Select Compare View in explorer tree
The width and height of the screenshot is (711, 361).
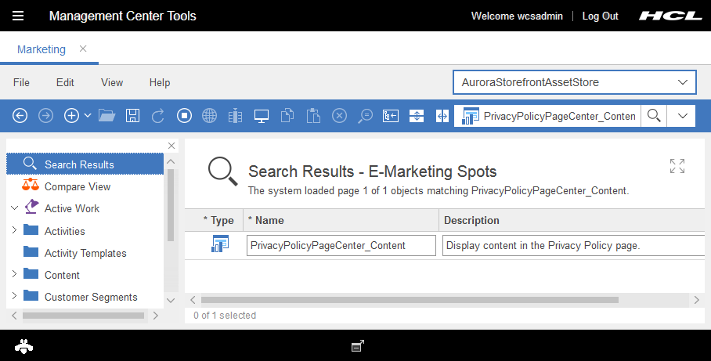(x=78, y=186)
